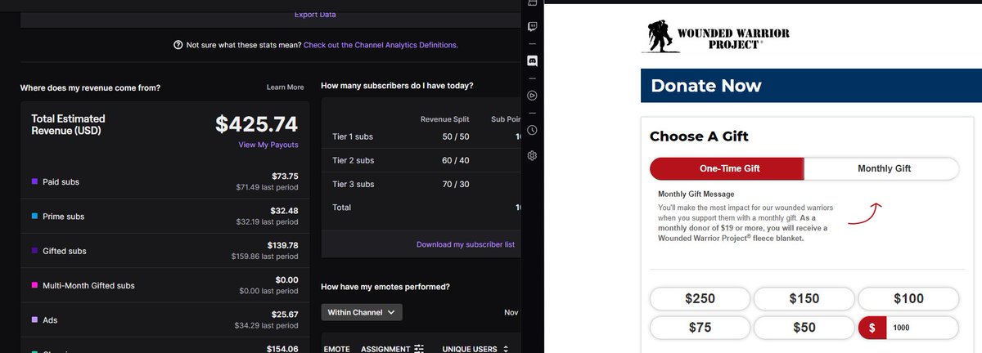The image size is (982, 353).
Task: Open the Twitch icon in the sidebar
Action: pos(532,26)
